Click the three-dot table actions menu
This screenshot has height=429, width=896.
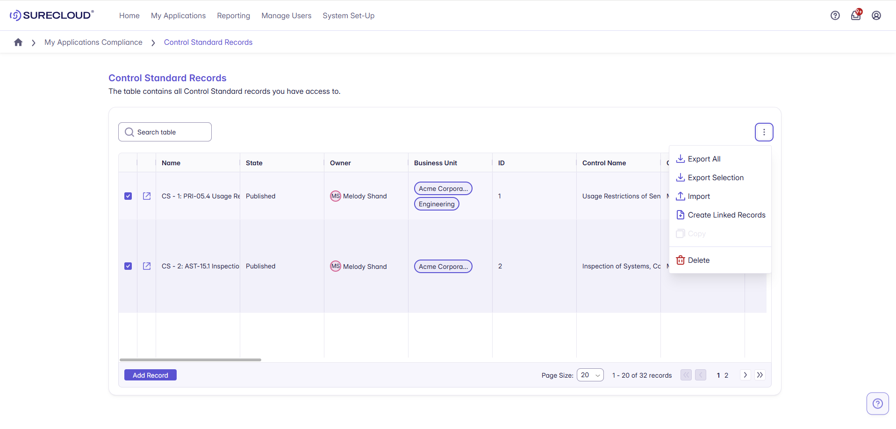(764, 132)
